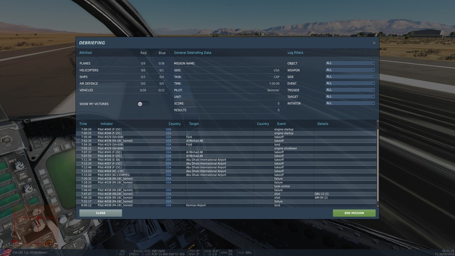
Task: Select the Kerman Airport land log row
Action: (x=227, y=205)
